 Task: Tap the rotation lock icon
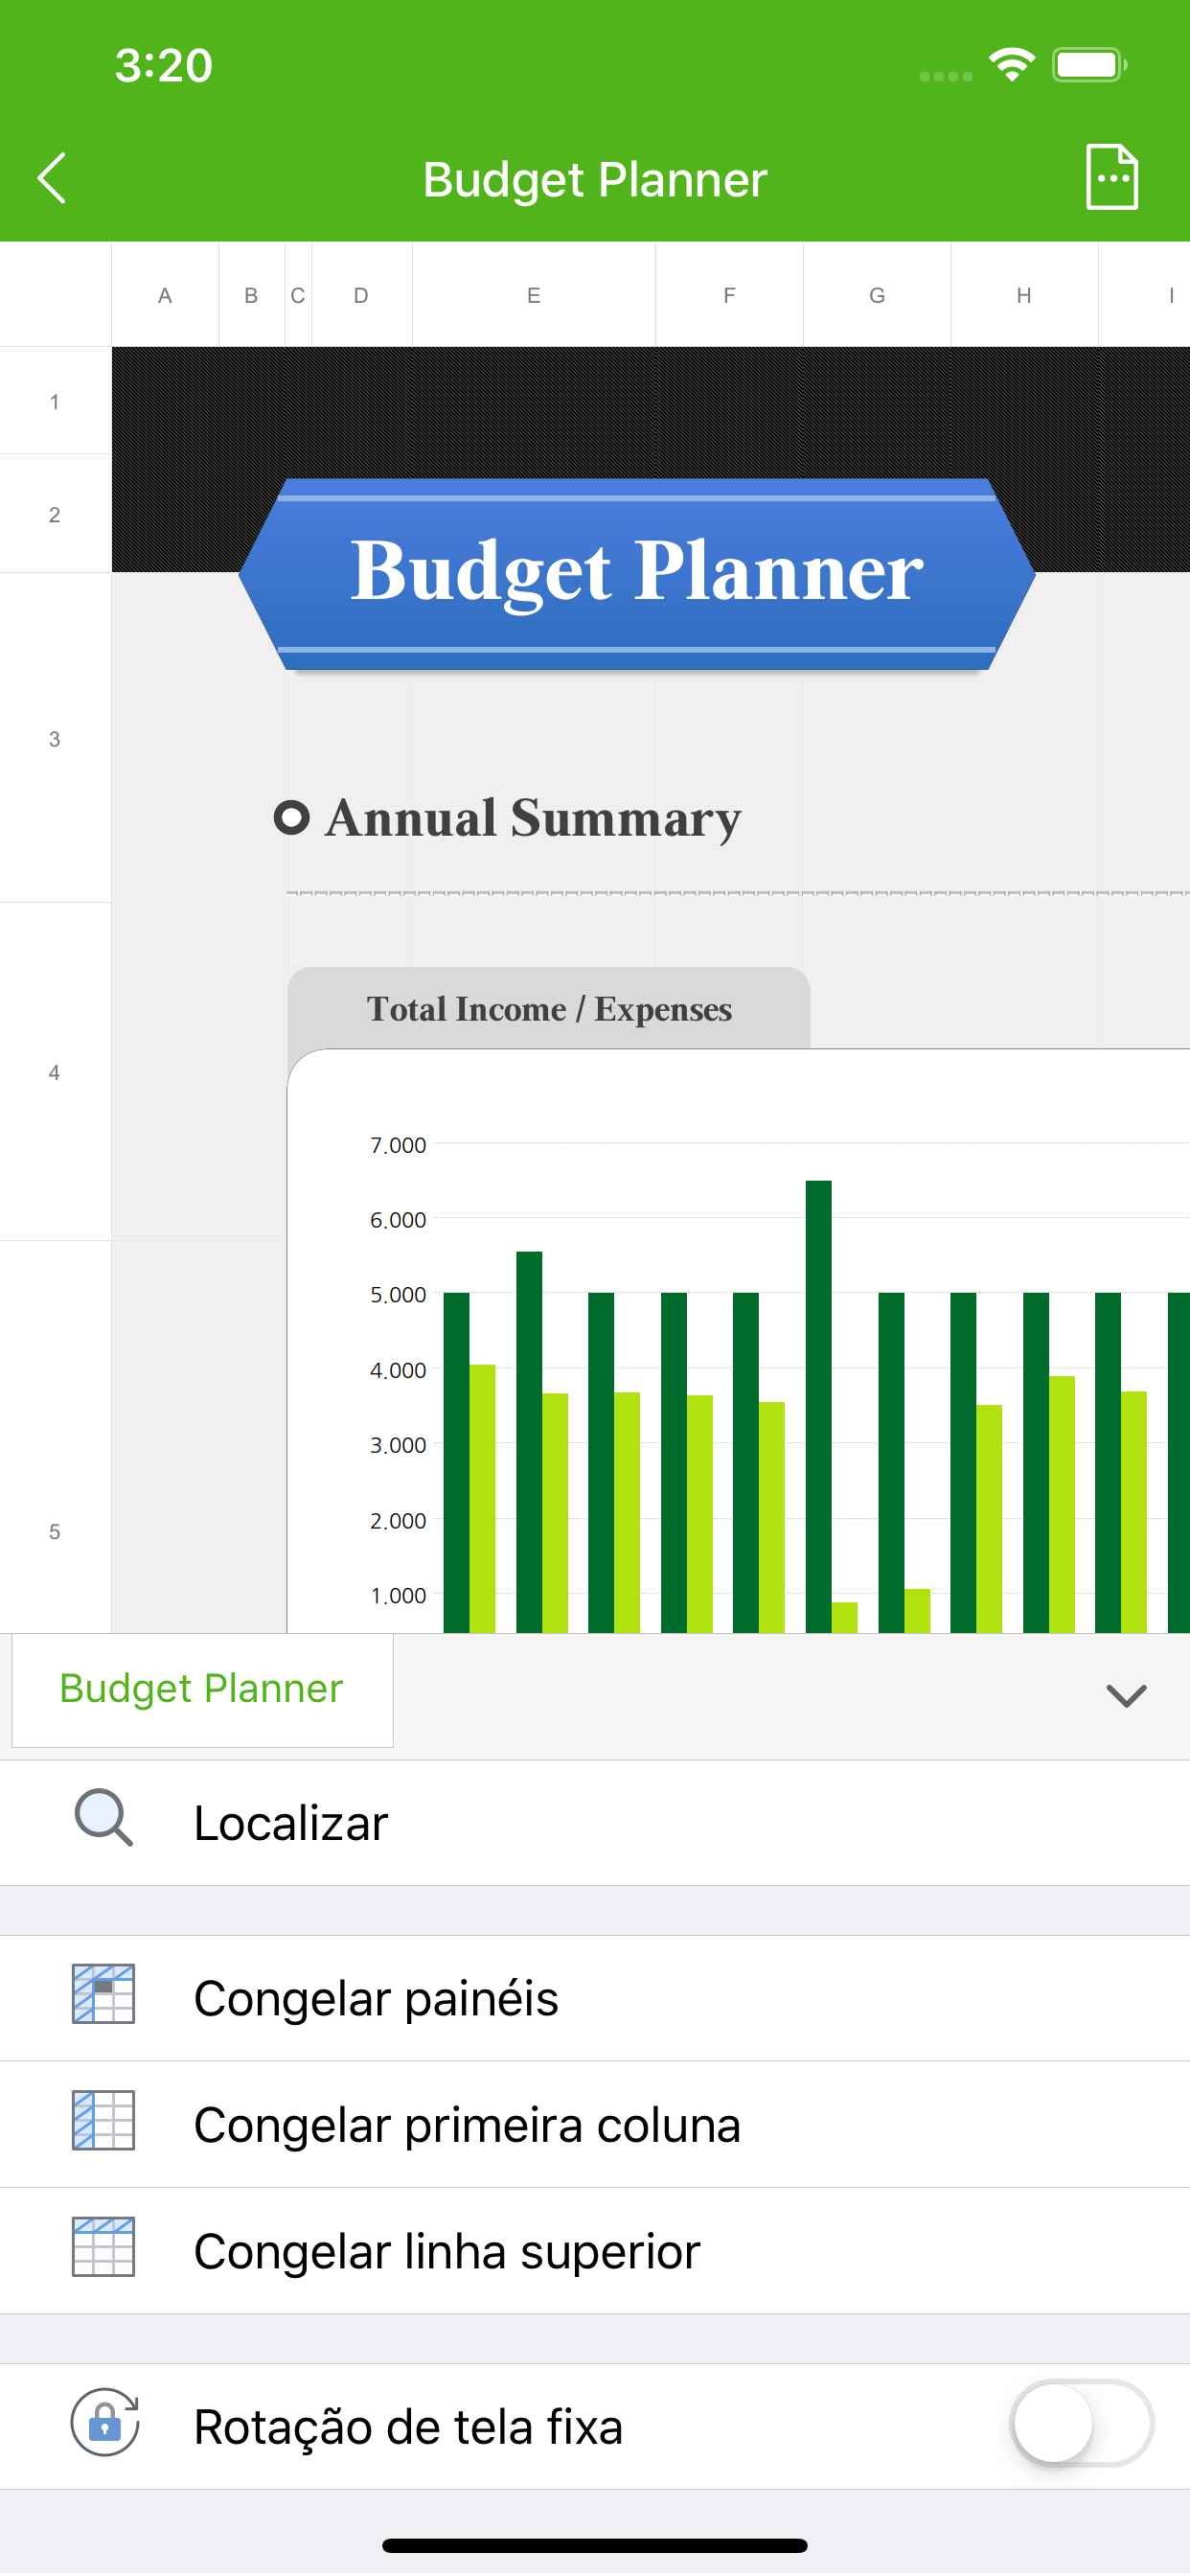(x=104, y=2421)
